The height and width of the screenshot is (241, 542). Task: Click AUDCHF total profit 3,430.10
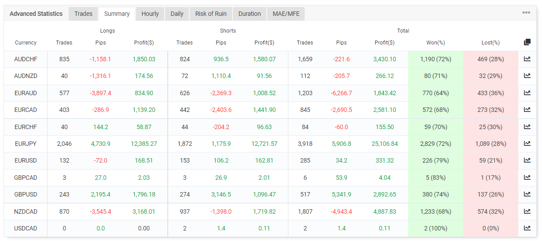(x=385, y=59)
